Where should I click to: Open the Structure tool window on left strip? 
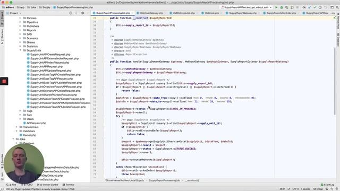(2, 37)
